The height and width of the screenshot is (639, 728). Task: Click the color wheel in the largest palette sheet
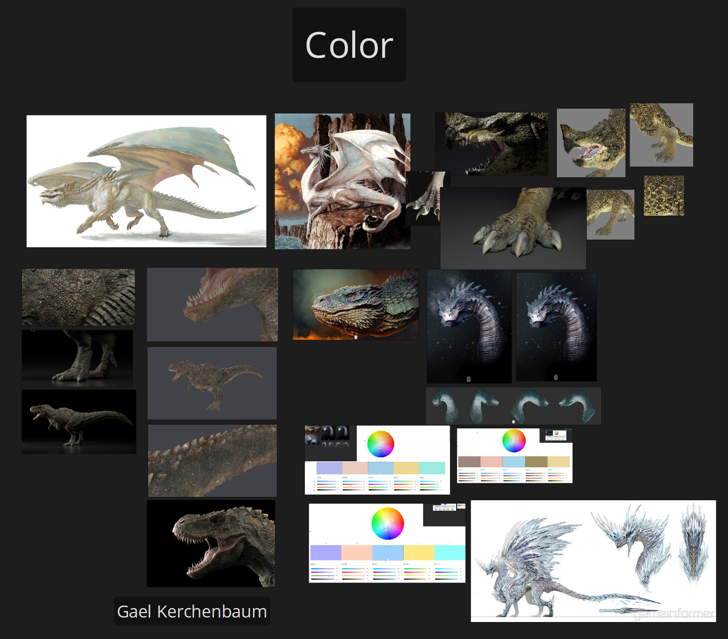tap(388, 523)
